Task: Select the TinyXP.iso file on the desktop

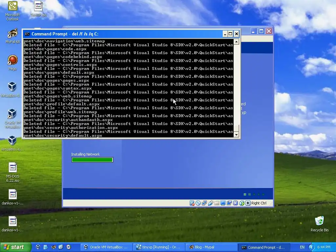Action: [x=38, y=9]
